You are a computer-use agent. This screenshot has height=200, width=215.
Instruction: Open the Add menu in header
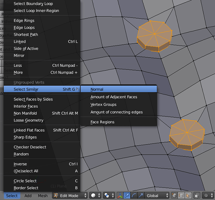point(28,196)
